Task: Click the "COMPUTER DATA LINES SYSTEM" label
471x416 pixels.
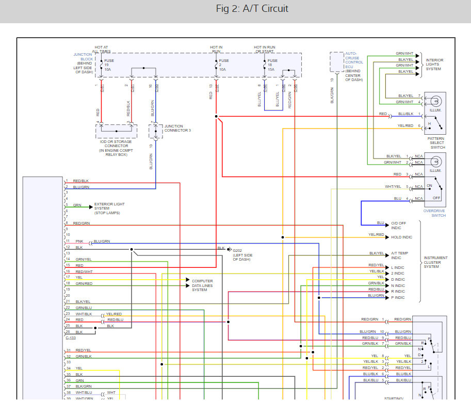Action: coord(202,285)
